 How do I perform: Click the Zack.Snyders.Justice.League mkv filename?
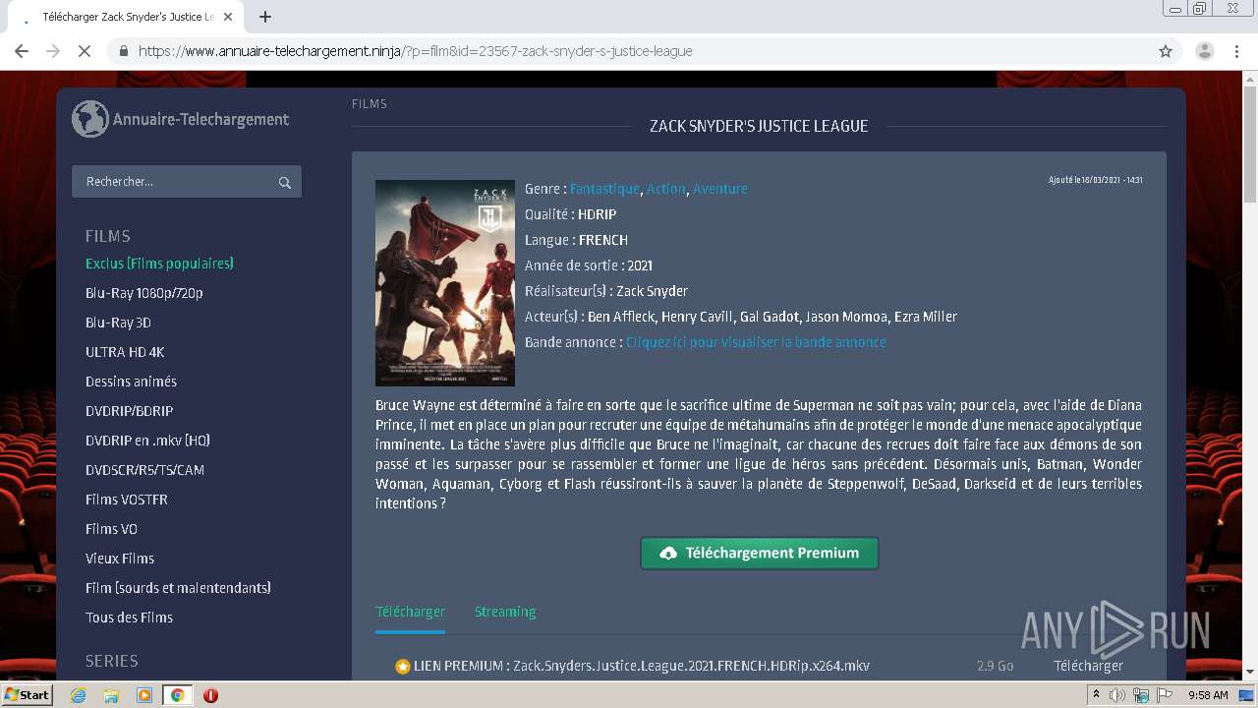point(691,666)
